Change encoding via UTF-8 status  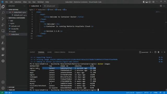click(146, 93)
